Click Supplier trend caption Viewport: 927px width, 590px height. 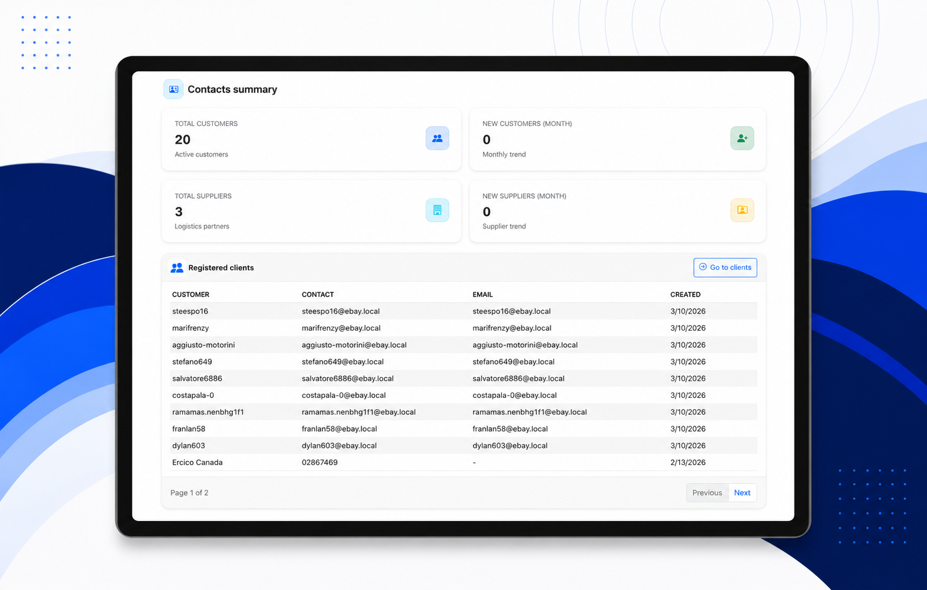coord(504,226)
